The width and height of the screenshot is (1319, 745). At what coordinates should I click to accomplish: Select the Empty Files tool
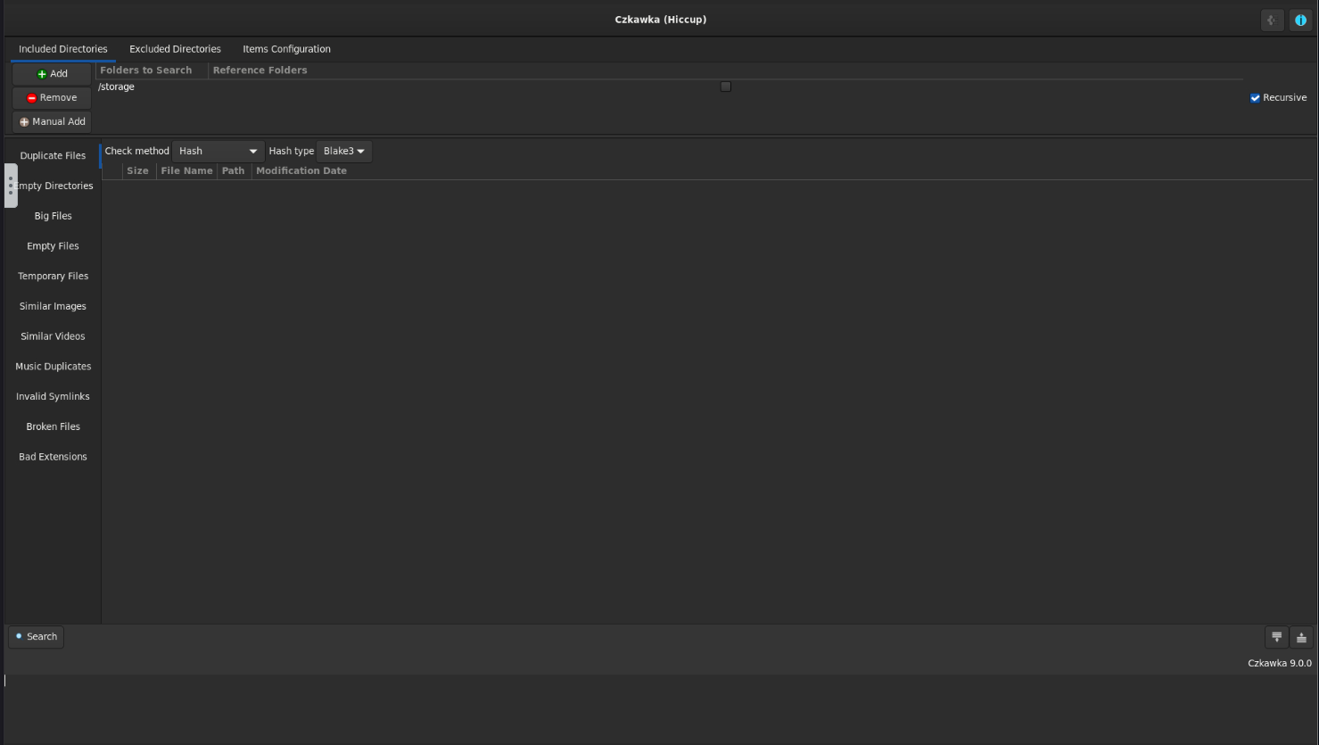(x=54, y=246)
